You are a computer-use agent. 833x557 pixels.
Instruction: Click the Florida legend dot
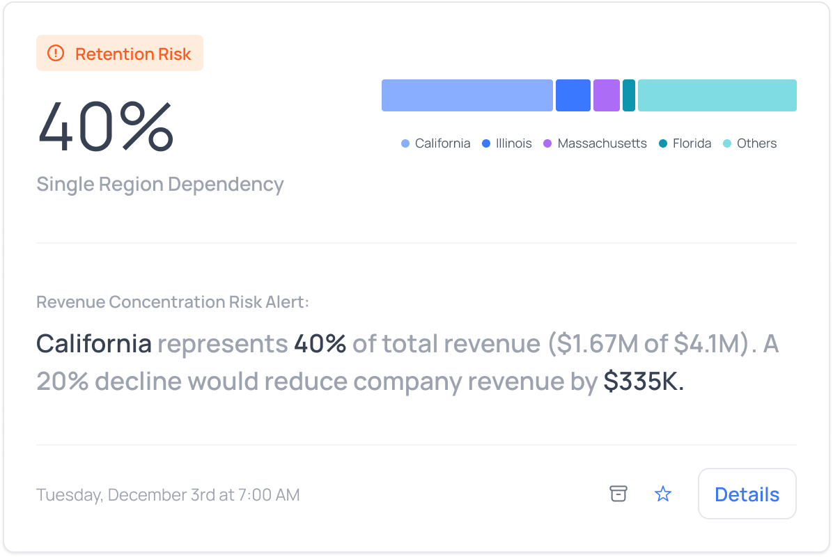tap(663, 143)
